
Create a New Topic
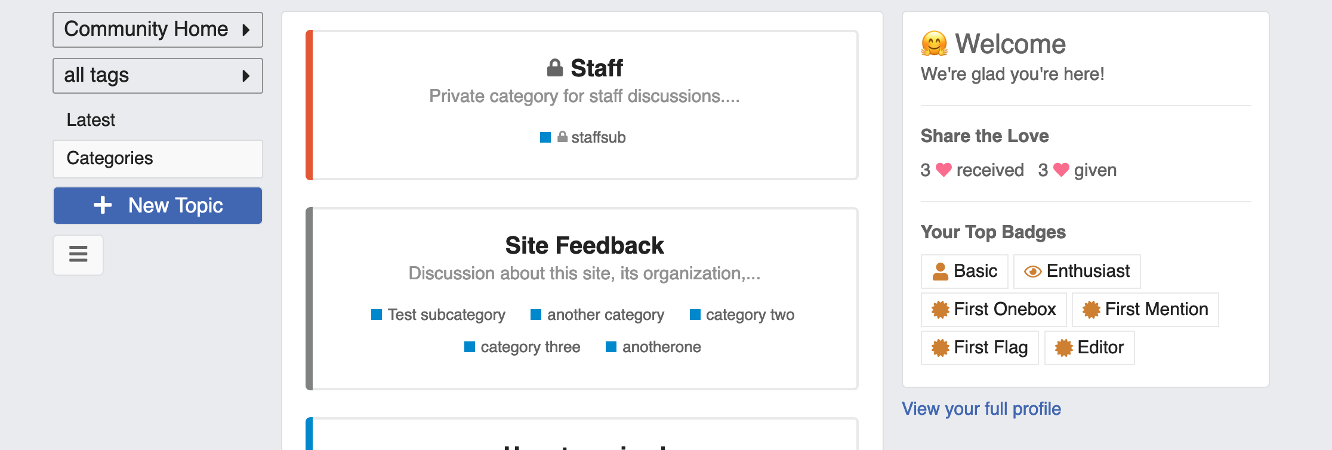[x=158, y=206]
